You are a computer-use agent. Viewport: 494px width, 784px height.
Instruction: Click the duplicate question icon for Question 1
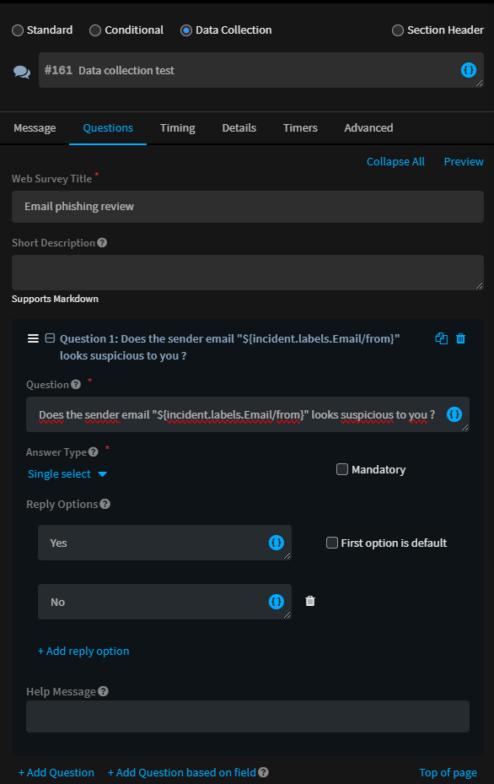point(441,338)
